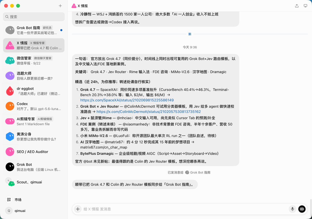Screen dimensions: 312x219
Task: Click the orange Codex avatar
Action: pos(10,106)
